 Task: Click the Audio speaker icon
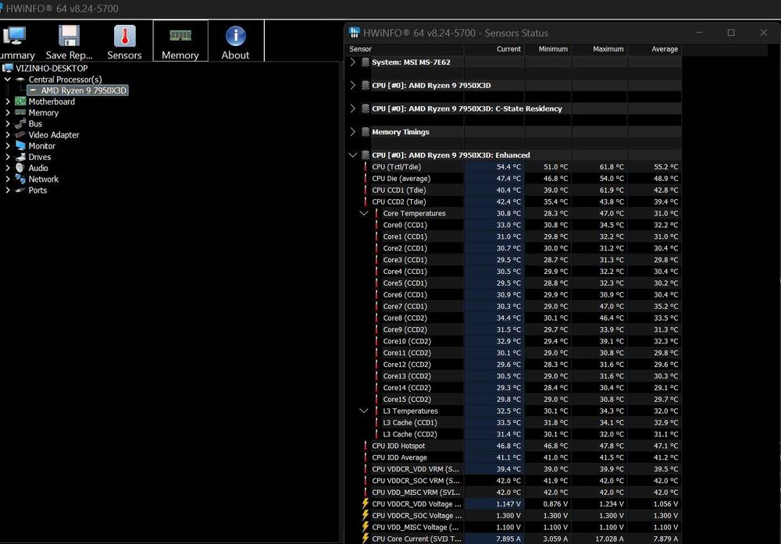pos(20,168)
